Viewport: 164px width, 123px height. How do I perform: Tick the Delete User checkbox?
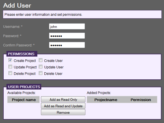[x=41, y=73]
